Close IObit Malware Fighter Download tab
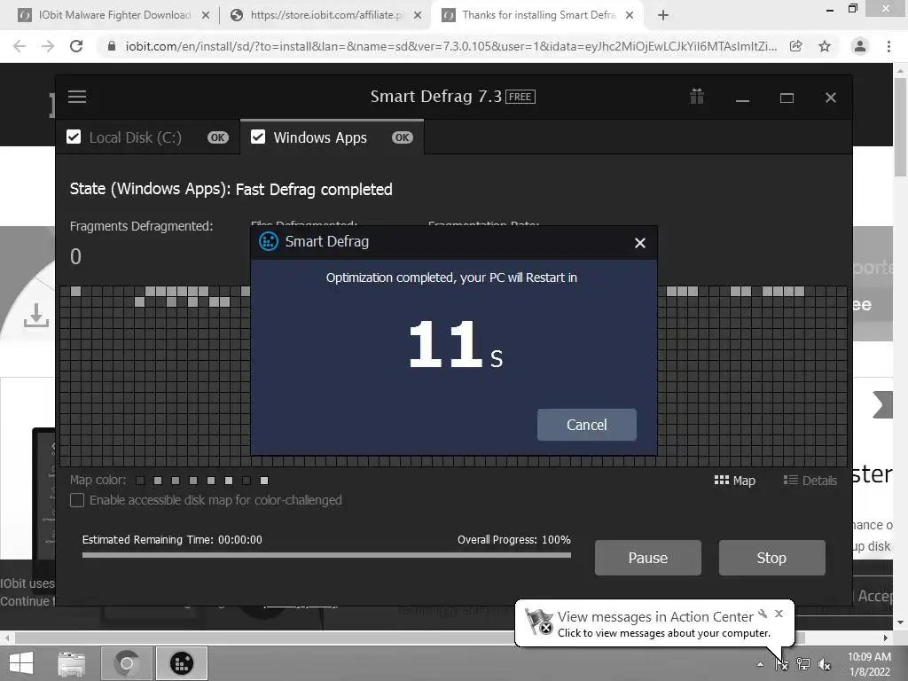 point(206,16)
